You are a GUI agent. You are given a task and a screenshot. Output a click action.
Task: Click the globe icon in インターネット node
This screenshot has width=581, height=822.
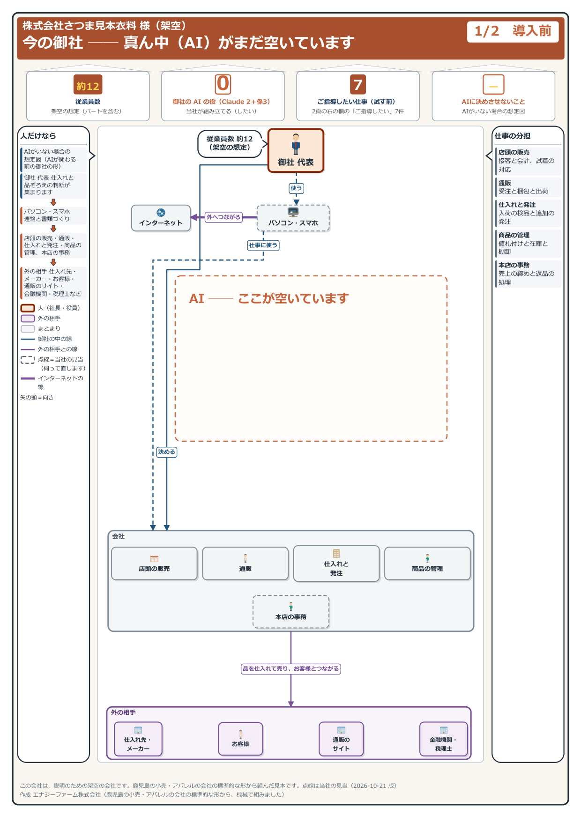(x=161, y=213)
